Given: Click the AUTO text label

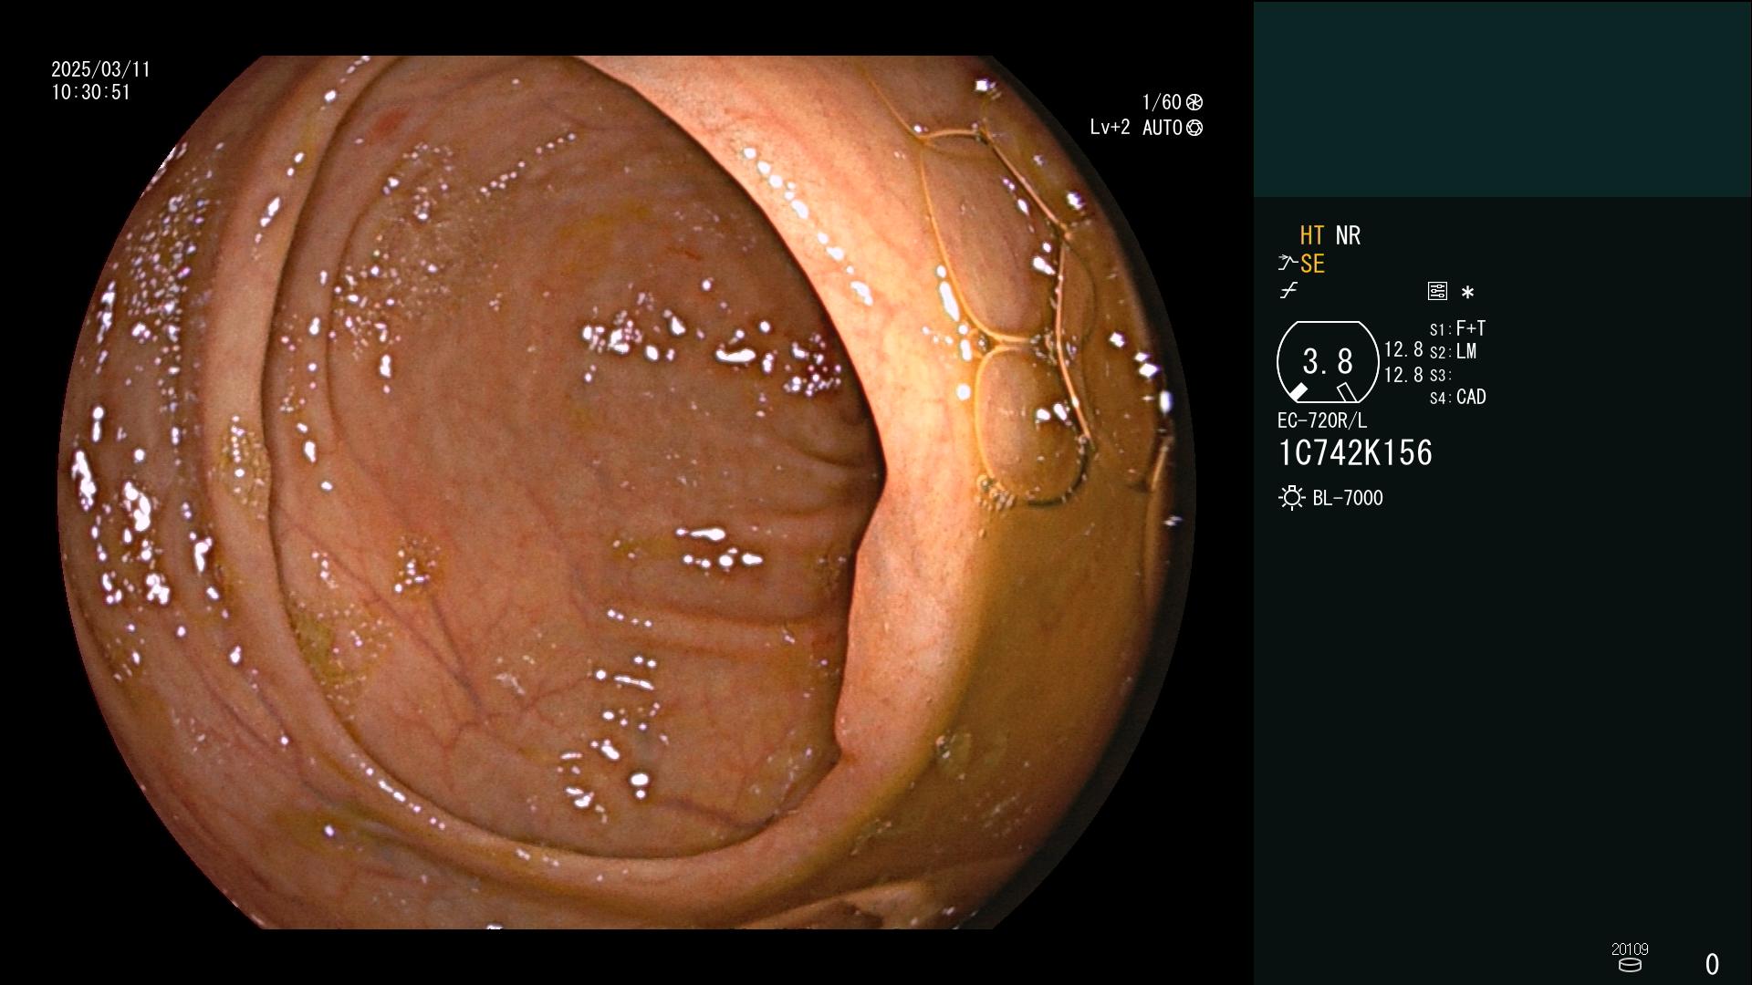Looking at the screenshot, I should point(1163,128).
